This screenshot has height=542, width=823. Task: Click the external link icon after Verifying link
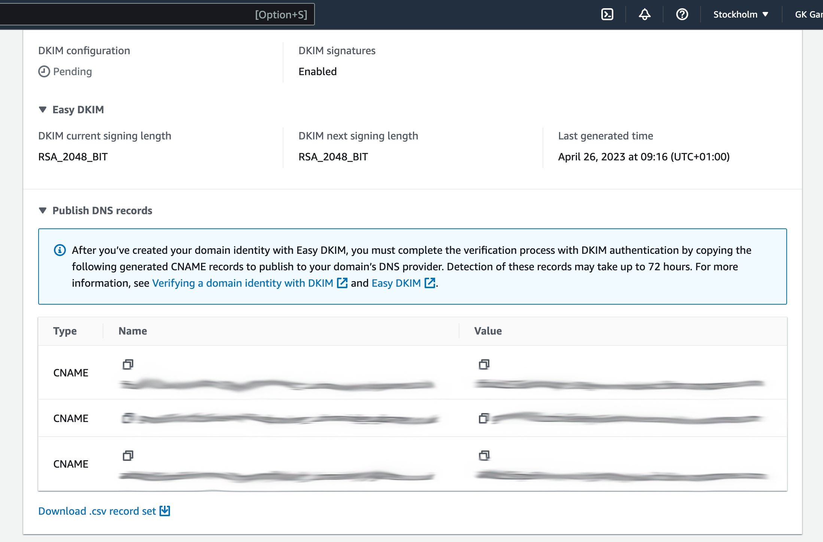coord(342,283)
